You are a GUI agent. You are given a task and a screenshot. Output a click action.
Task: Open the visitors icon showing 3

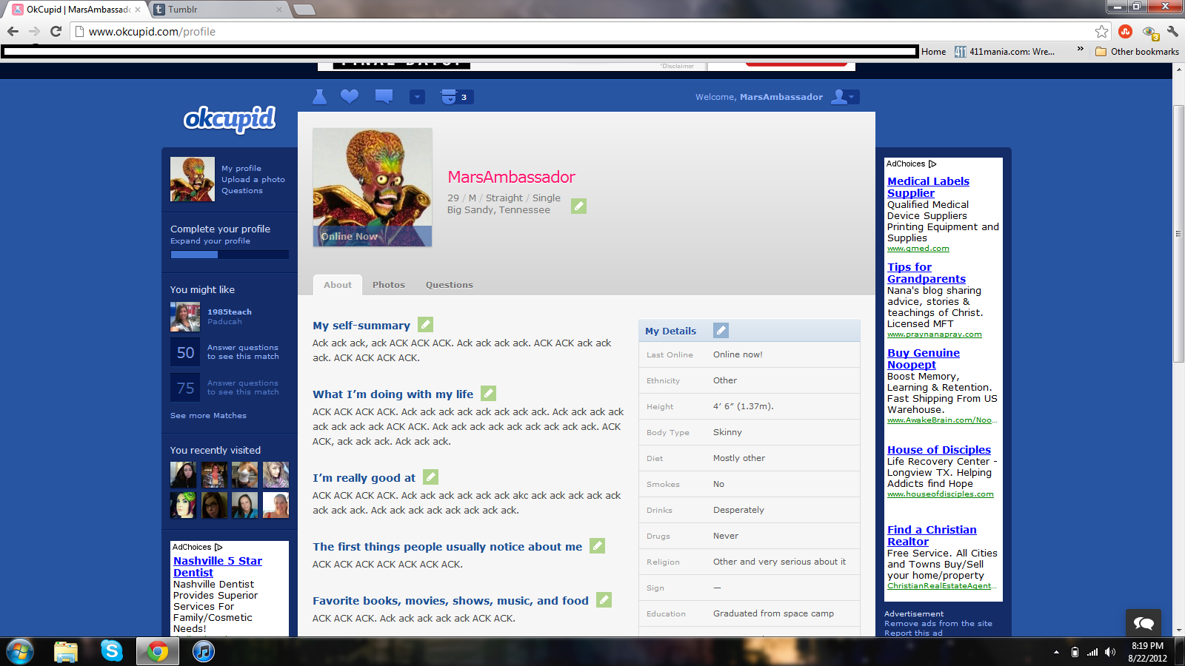click(456, 97)
